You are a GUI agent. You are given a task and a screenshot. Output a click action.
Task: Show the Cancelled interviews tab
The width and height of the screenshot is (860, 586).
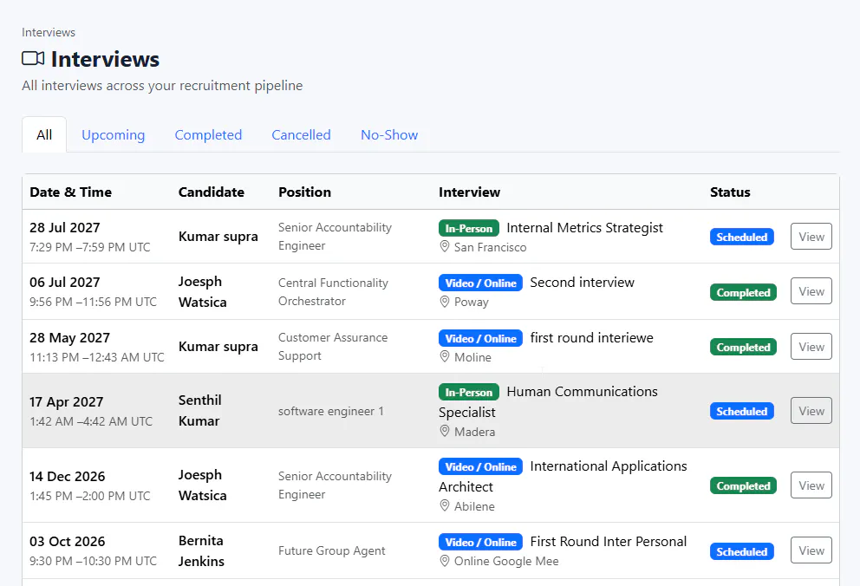pyautogui.click(x=301, y=135)
